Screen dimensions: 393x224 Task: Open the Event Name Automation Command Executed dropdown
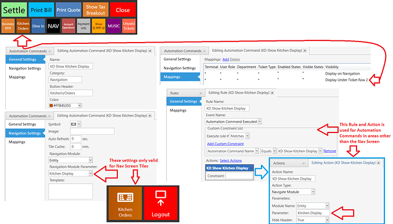tap(260, 122)
